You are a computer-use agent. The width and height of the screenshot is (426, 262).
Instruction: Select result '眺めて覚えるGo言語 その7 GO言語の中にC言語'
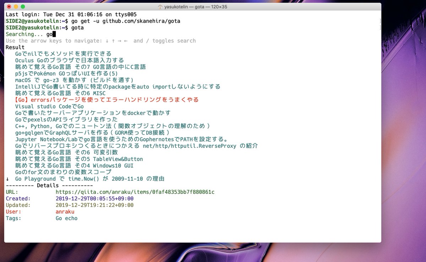pos(81,67)
